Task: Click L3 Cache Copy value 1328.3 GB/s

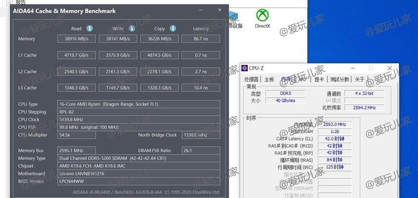Action: tap(160, 88)
